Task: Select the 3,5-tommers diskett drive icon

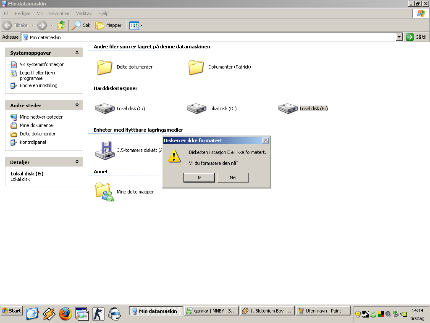Action: [x=105, y=151]
